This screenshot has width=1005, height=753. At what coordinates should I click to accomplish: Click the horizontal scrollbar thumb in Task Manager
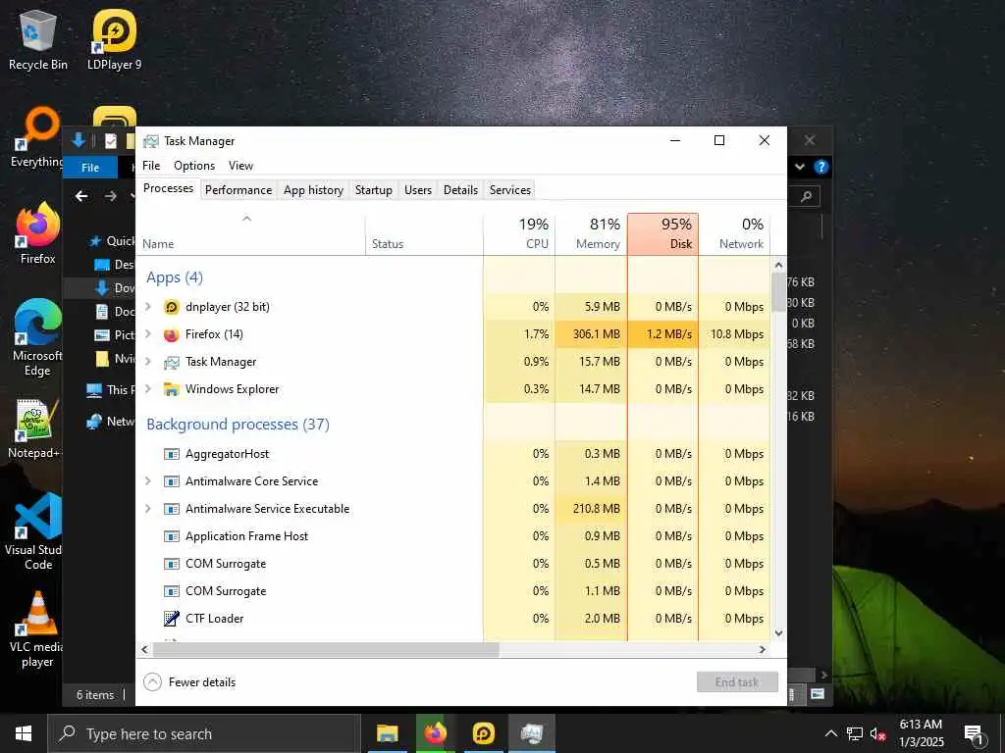coord(326,649)
